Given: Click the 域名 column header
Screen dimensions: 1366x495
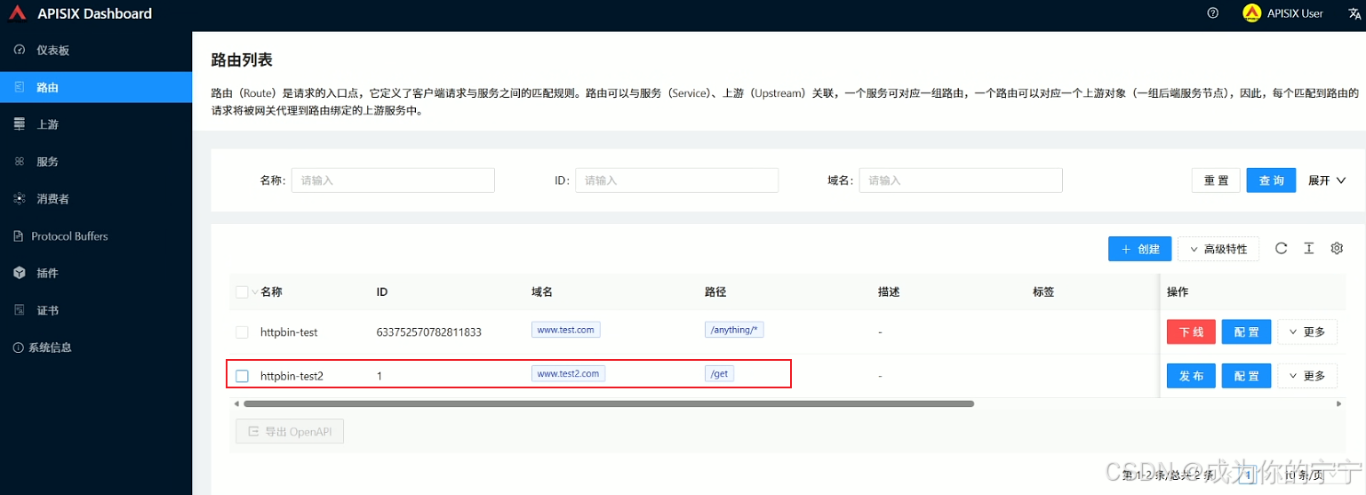Looking at the screenshot, I should point(543,291).
